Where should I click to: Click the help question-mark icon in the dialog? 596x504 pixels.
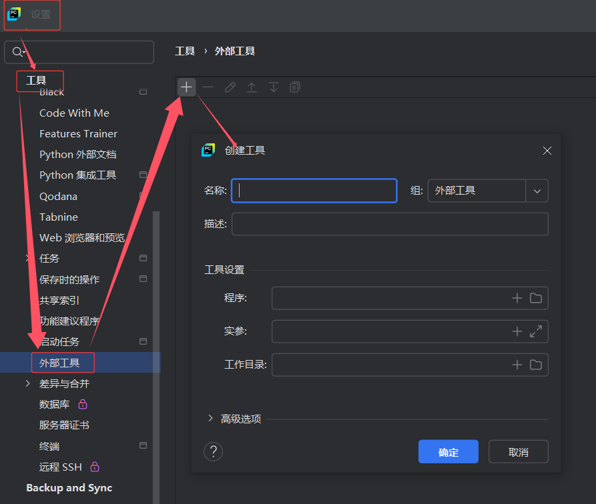(x=213, y=451)
